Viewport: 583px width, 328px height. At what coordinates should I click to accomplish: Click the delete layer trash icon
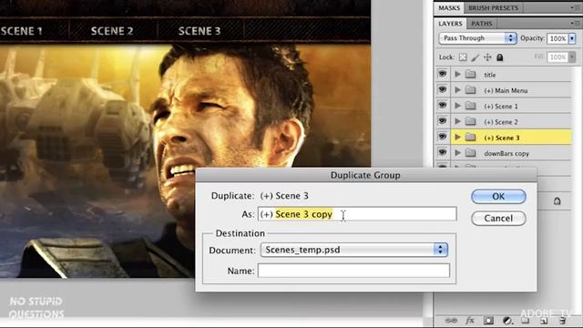(563, 320)
